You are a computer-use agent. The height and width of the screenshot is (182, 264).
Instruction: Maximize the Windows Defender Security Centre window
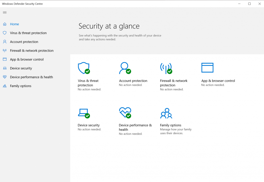pos(249,4)
